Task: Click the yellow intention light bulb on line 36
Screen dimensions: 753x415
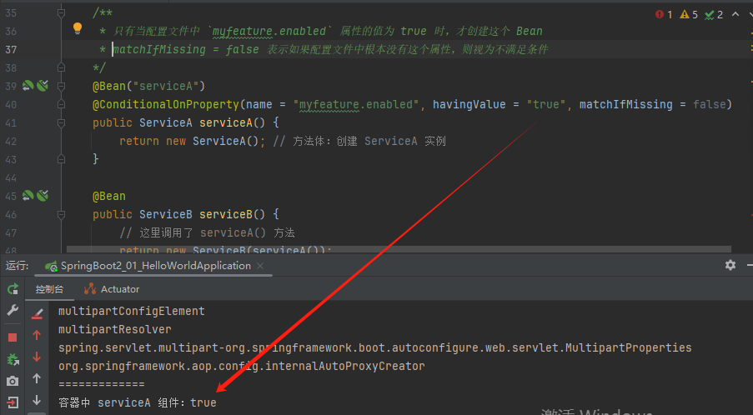Action: (78, 28)
